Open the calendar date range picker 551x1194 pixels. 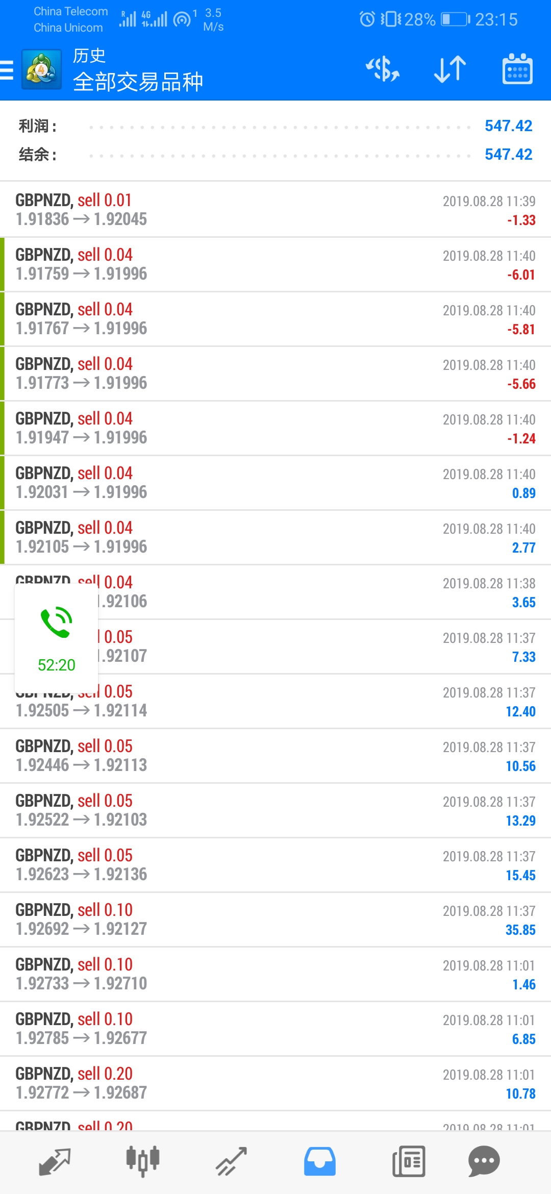click(517, 69)
